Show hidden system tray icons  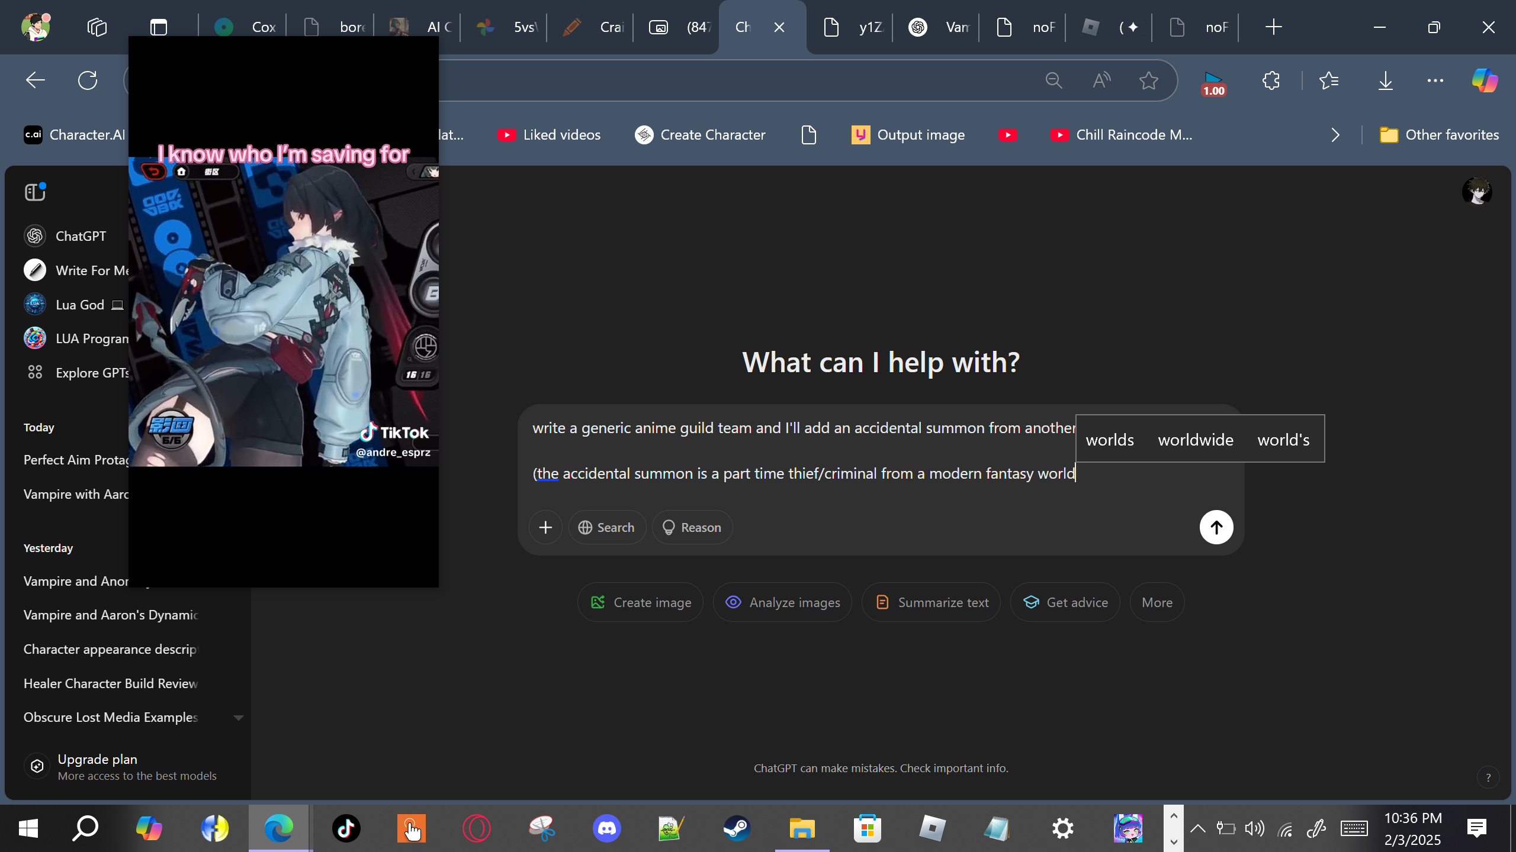[1197, 828]
